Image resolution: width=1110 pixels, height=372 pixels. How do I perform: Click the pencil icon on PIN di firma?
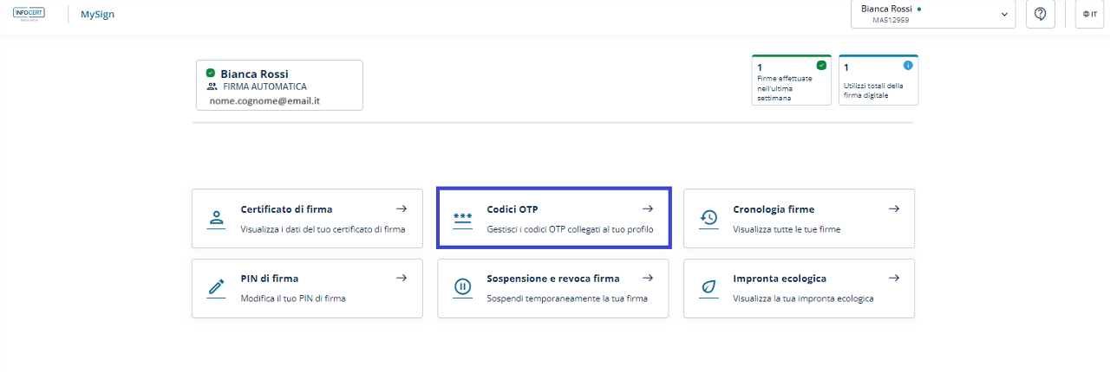coord(216,287)
